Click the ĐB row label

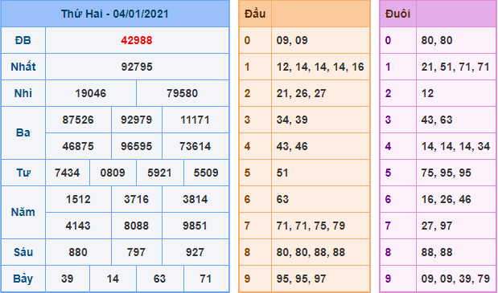(23, 41)
